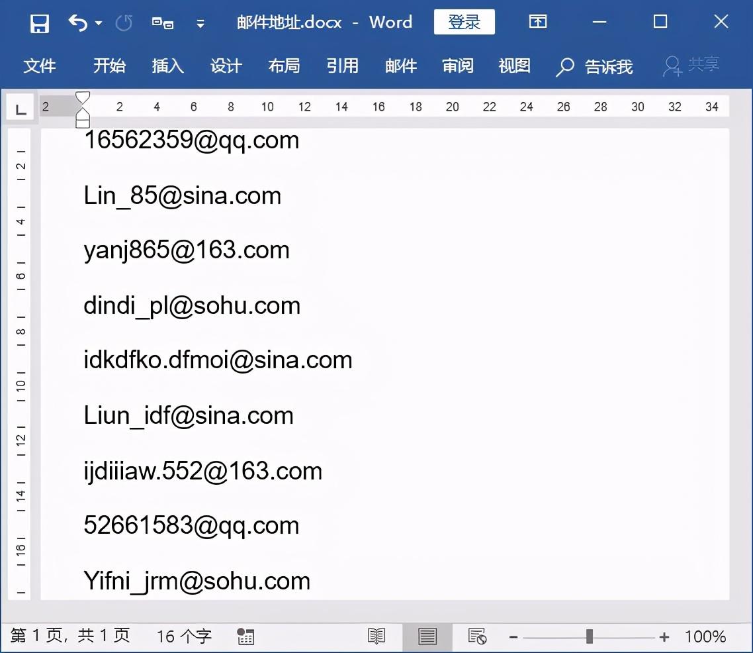Click the Undo arrow icon

(76, 22)
